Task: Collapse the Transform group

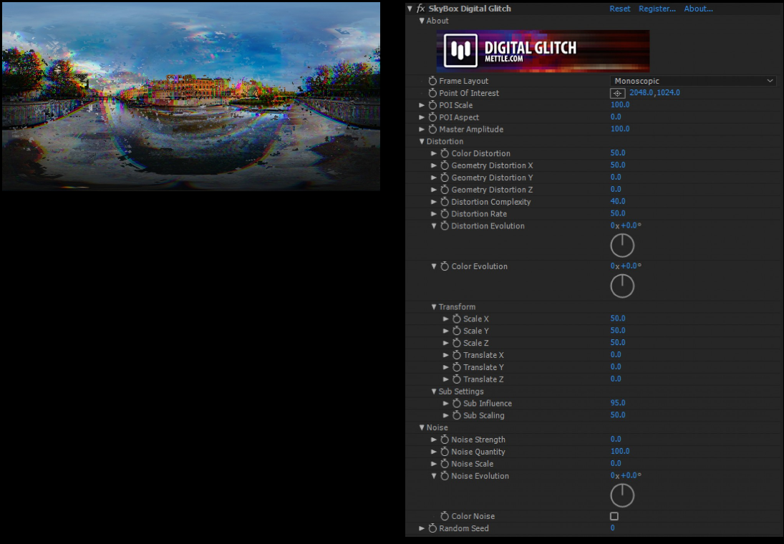Action: coord(434,307)
